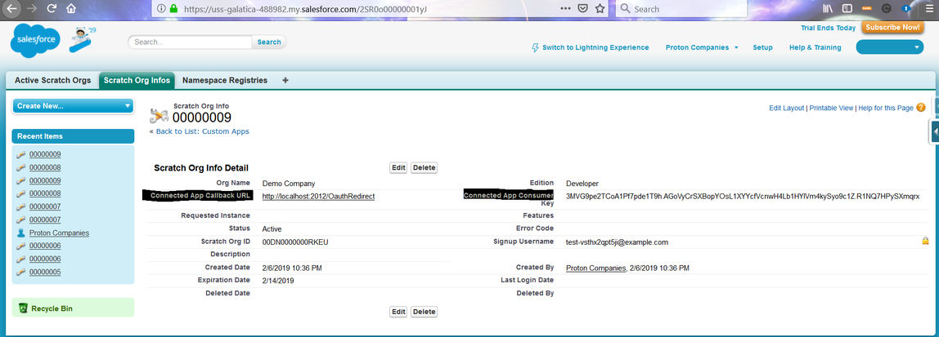Click the key icon beside 00000005
The width and height of the screenshot is (939, 337).
[x=21, y=272]
